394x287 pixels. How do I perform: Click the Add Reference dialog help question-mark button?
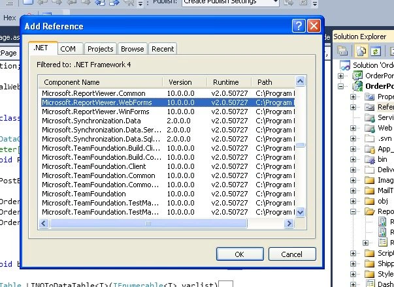pyautogui.click(x=299, y=26)
